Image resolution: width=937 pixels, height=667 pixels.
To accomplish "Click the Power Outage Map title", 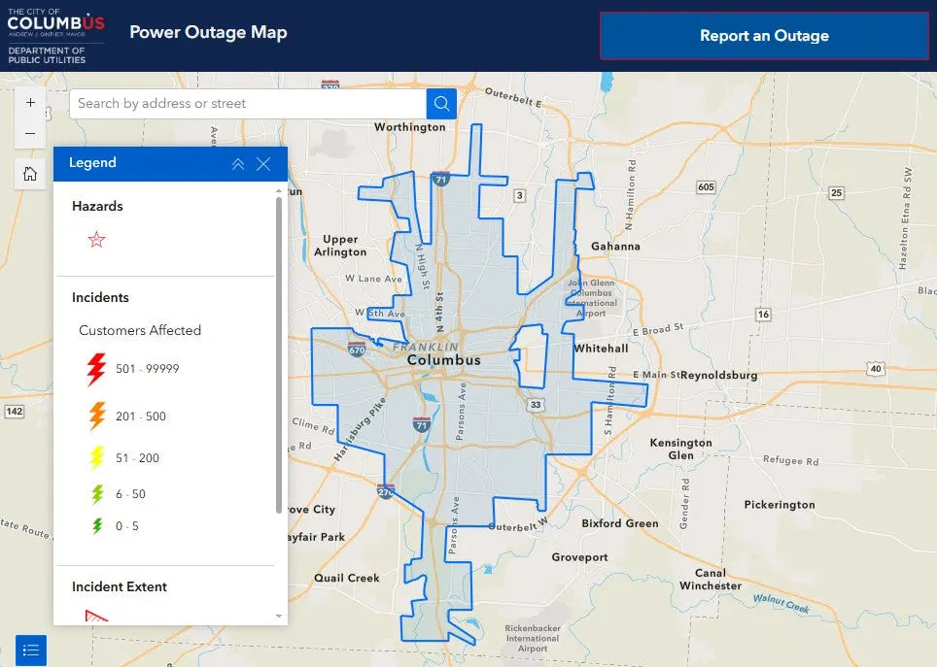I will pos(209,32).
